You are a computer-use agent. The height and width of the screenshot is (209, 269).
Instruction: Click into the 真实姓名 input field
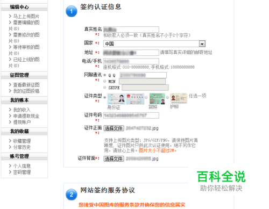pyautogui.click(x=131, y=30)
